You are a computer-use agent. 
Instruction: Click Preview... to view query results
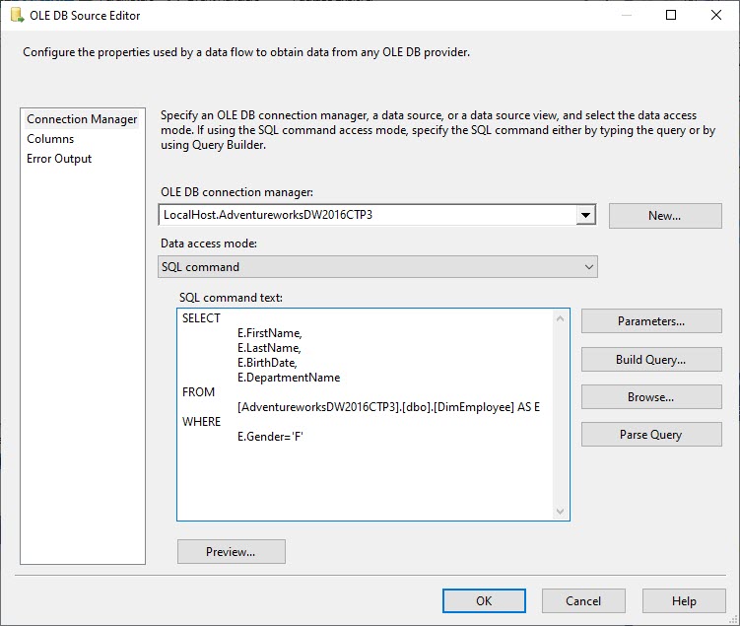click(231, 552)
